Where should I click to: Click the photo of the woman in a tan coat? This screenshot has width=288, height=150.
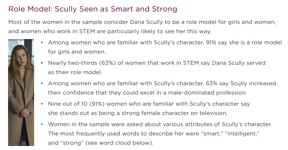pos(21,92)
